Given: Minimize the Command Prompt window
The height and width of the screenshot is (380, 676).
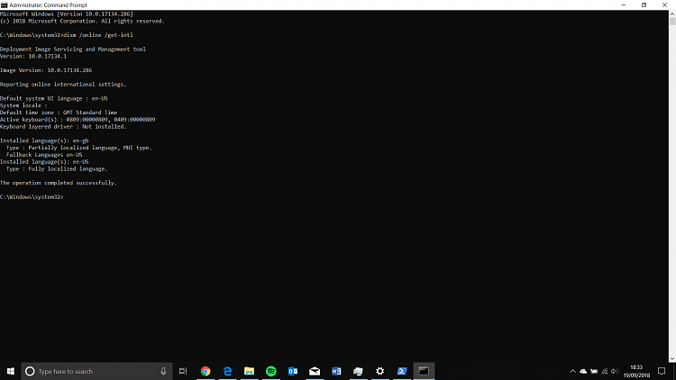Looking at the screenshot, I should 624,5.
